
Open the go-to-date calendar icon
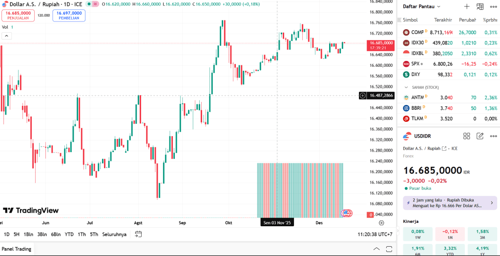[x=138, y=234]
